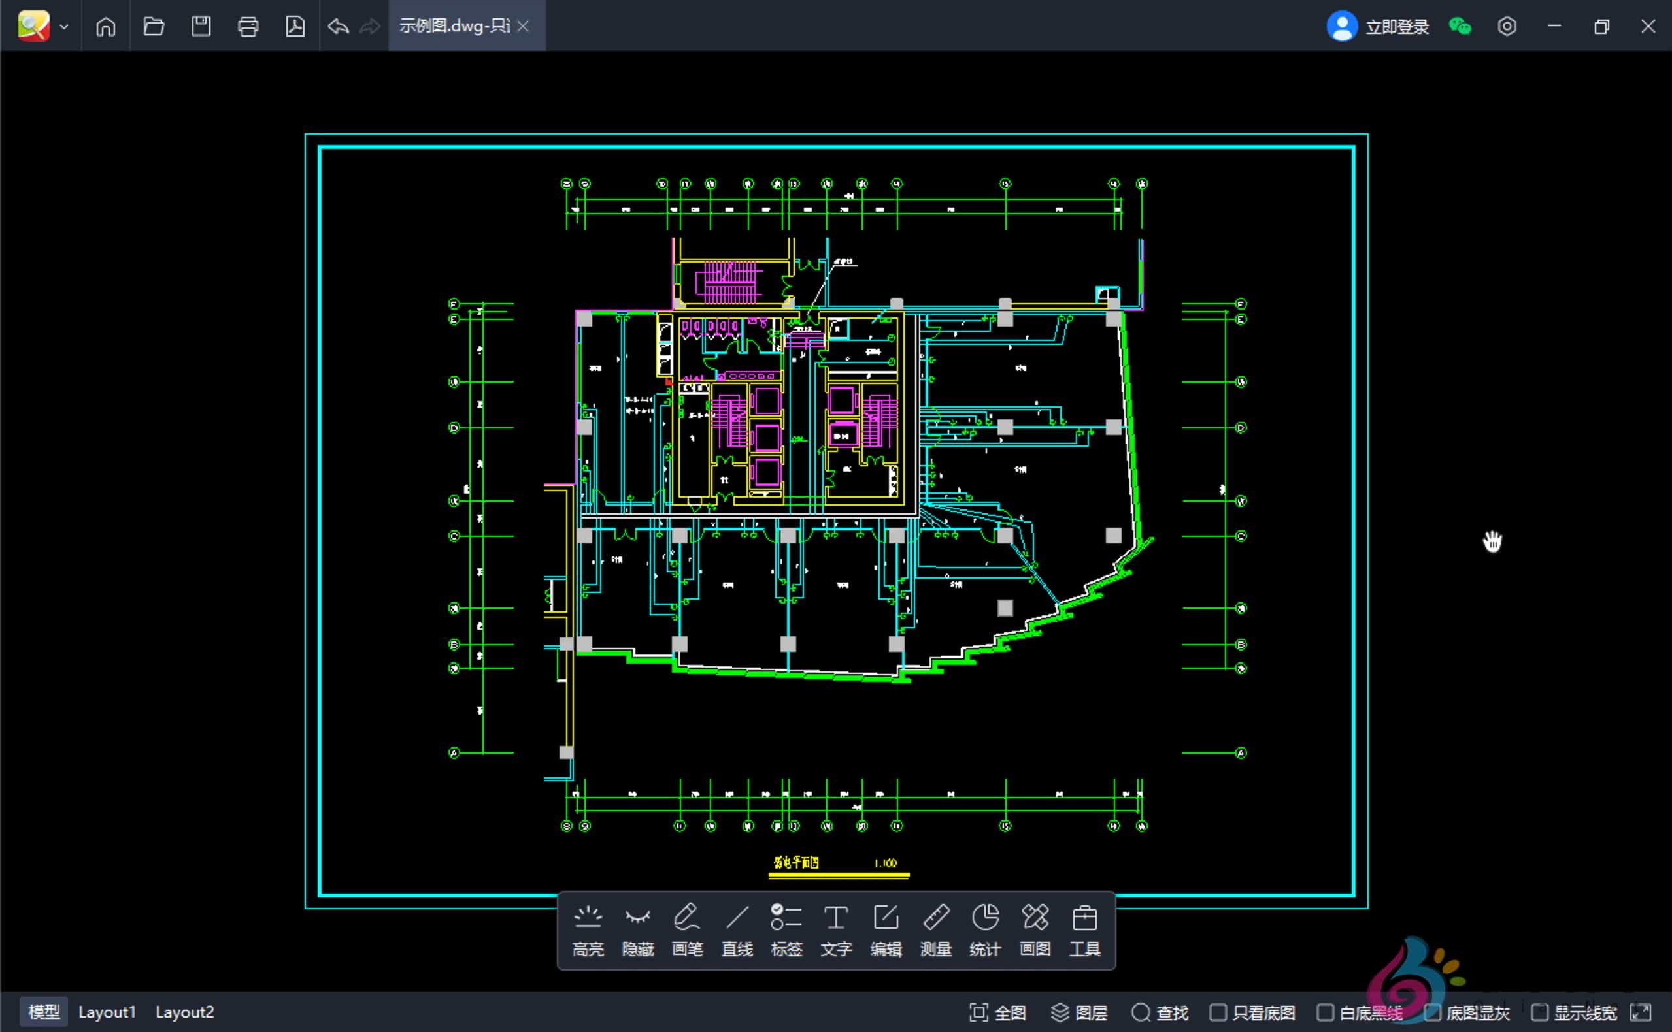This screenshot has width=1672, height=1032.
Task: Select the 高亮 highlight tool
Action: click(588, 929)
